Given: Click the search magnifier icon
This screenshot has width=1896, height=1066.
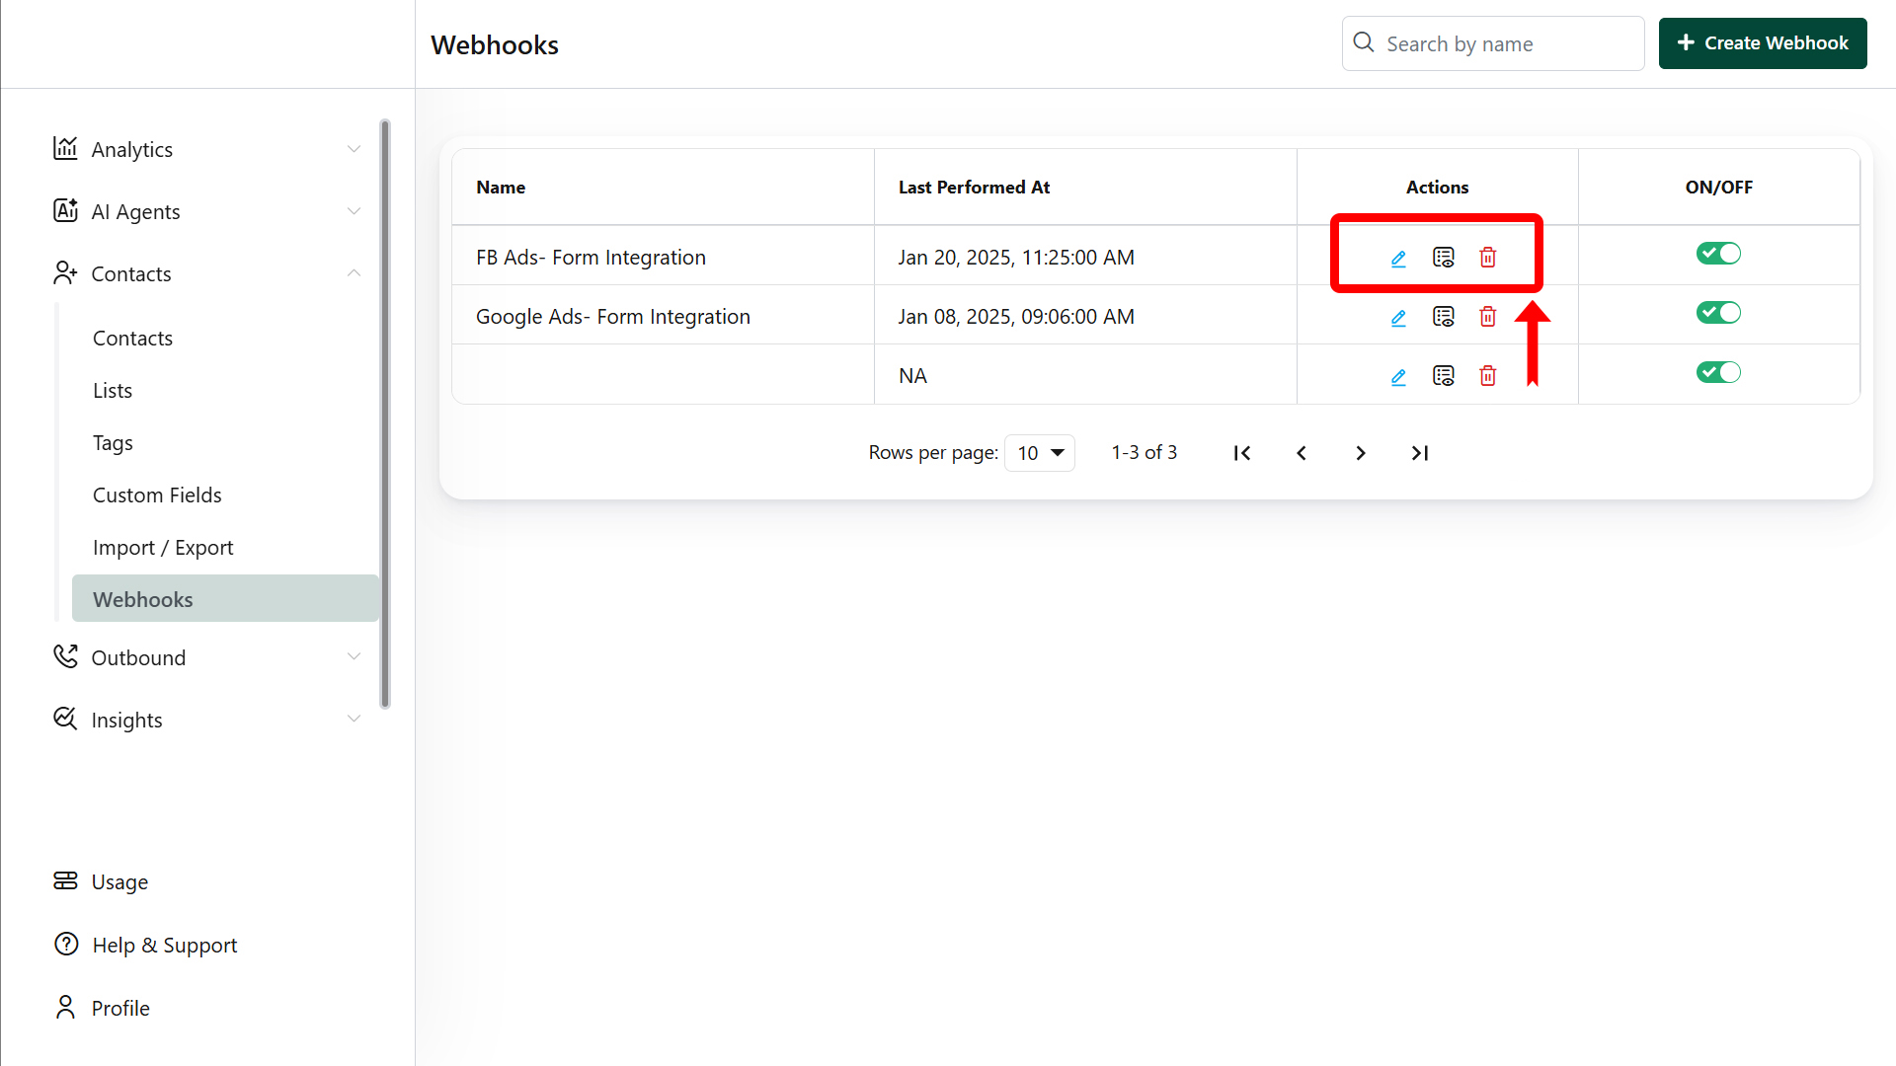Looking at the screenshot, I should (x=1364, y=42).
